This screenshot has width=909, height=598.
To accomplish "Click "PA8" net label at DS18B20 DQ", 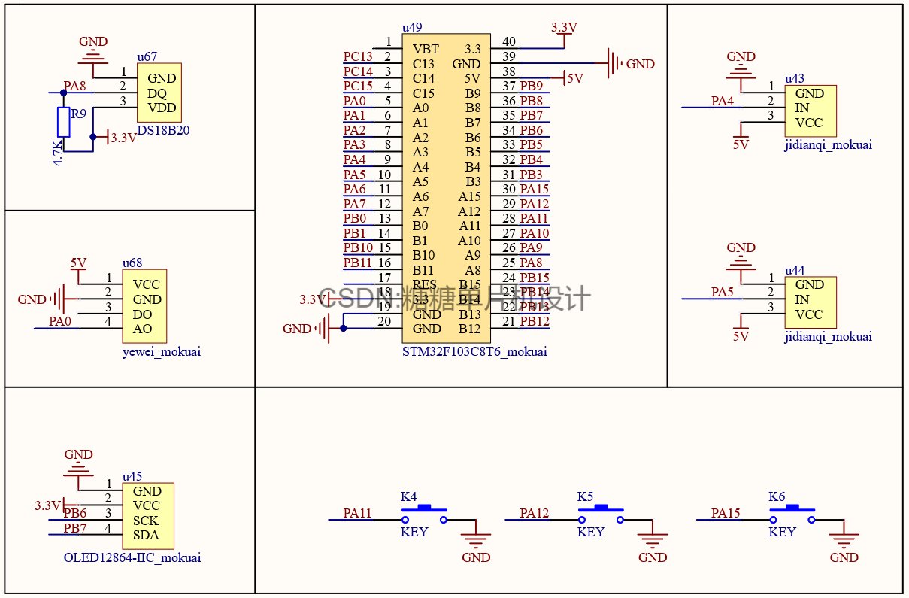I will coord(75,86).
